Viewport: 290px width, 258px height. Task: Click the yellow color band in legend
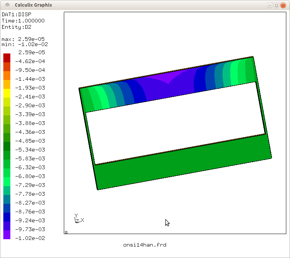point(7,93)
